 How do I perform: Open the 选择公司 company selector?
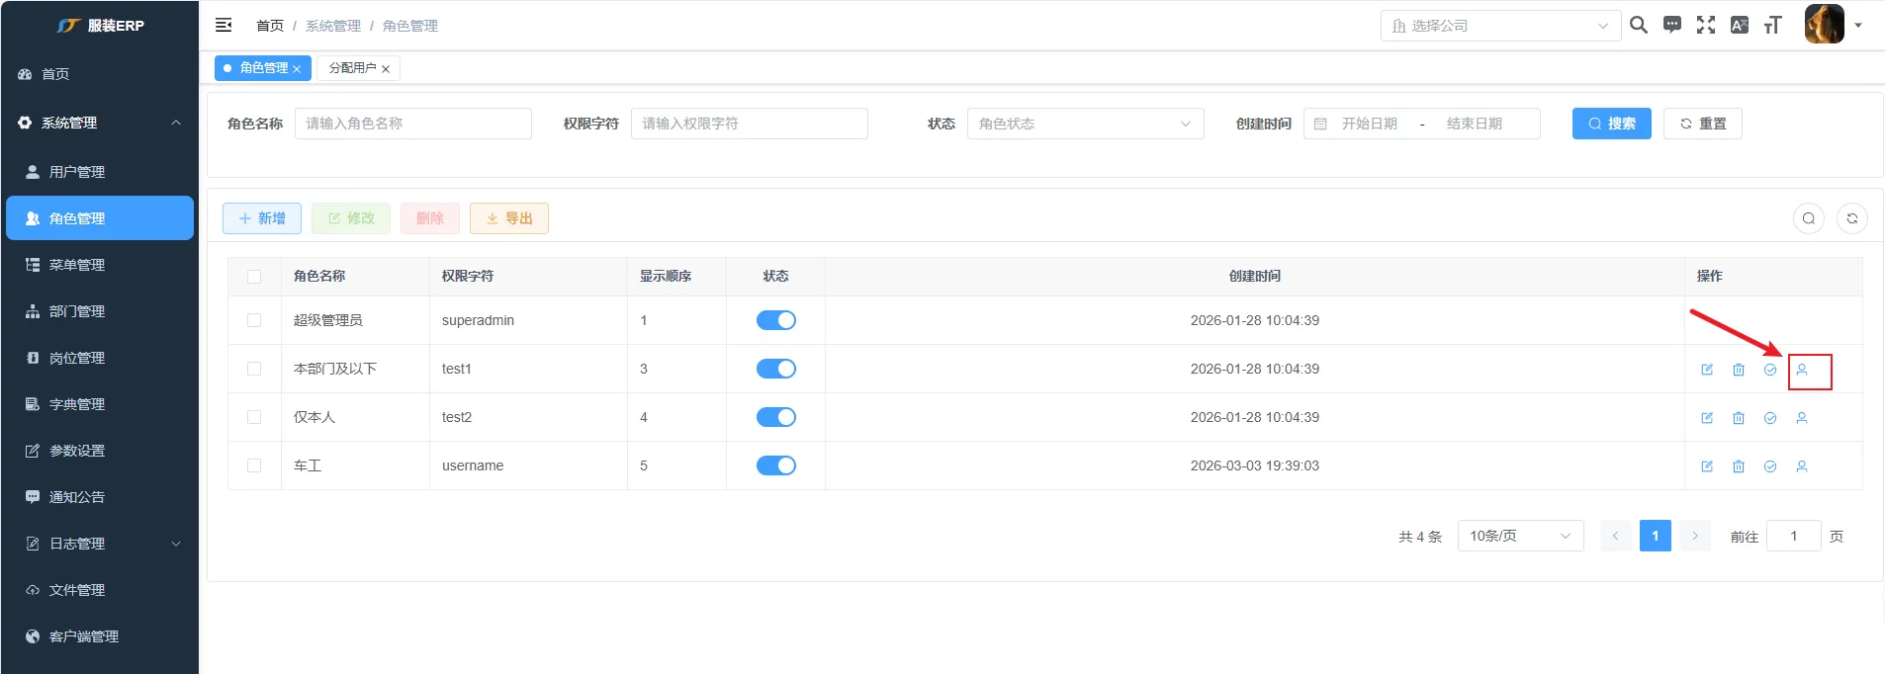1499,26
